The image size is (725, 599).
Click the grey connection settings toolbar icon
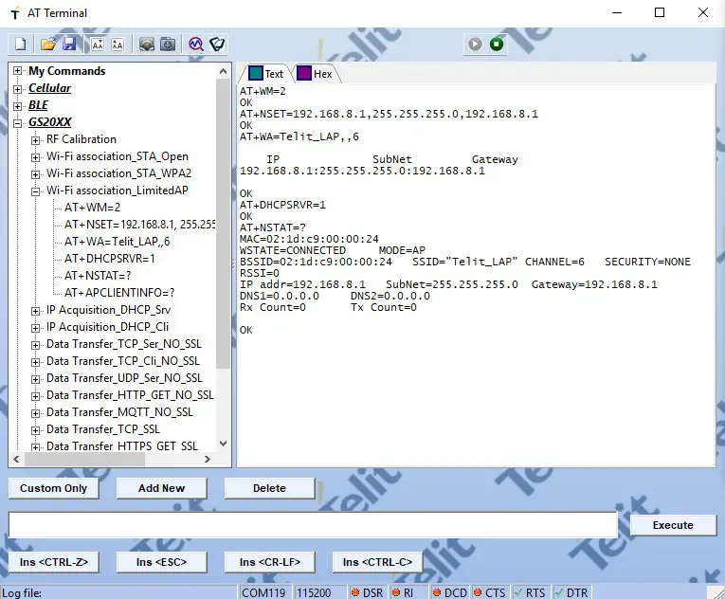(x=147, y=45)
